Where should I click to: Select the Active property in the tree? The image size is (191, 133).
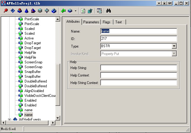pyautogui.click(x=29, y=38)
